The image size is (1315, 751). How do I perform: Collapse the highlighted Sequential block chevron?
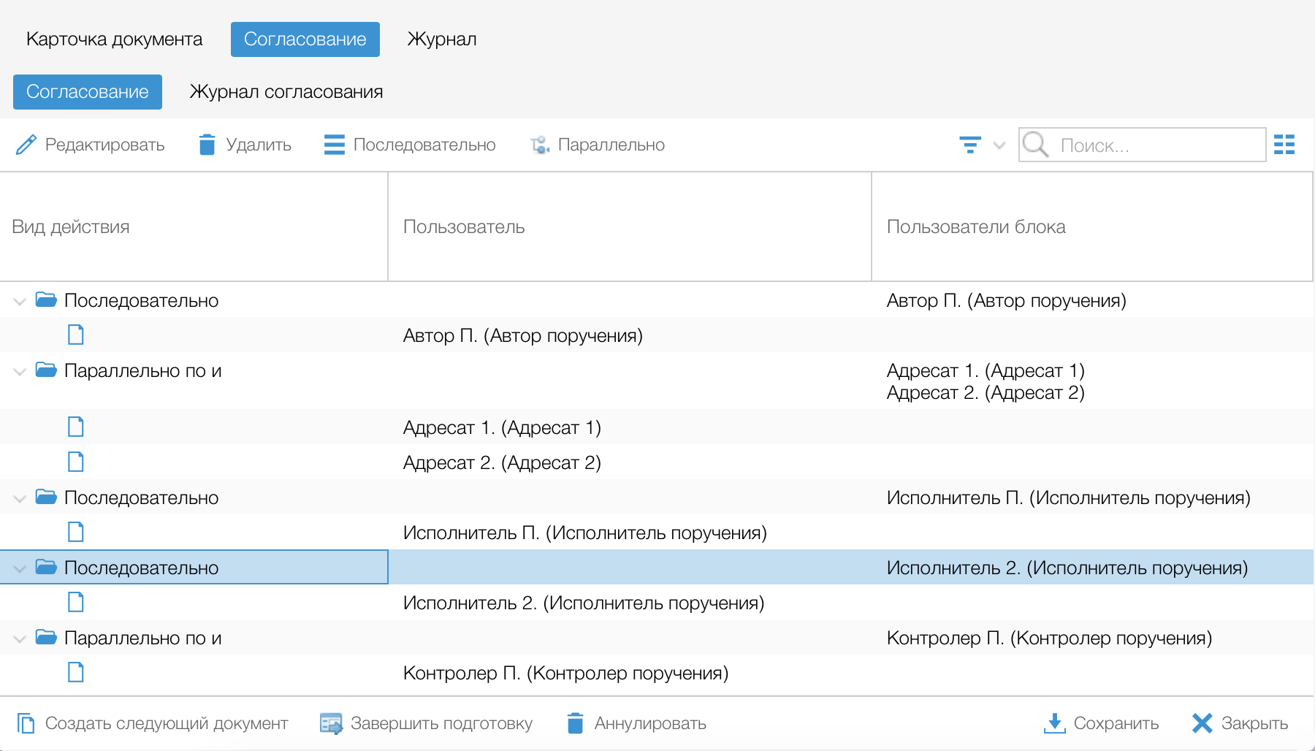pyautogui.click(x=20, y=568)
